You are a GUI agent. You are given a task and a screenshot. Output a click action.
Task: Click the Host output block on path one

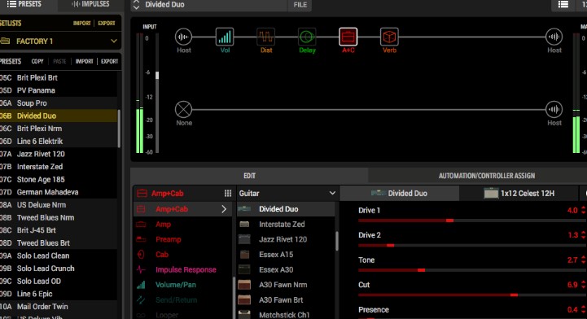(x=554, y=37)
